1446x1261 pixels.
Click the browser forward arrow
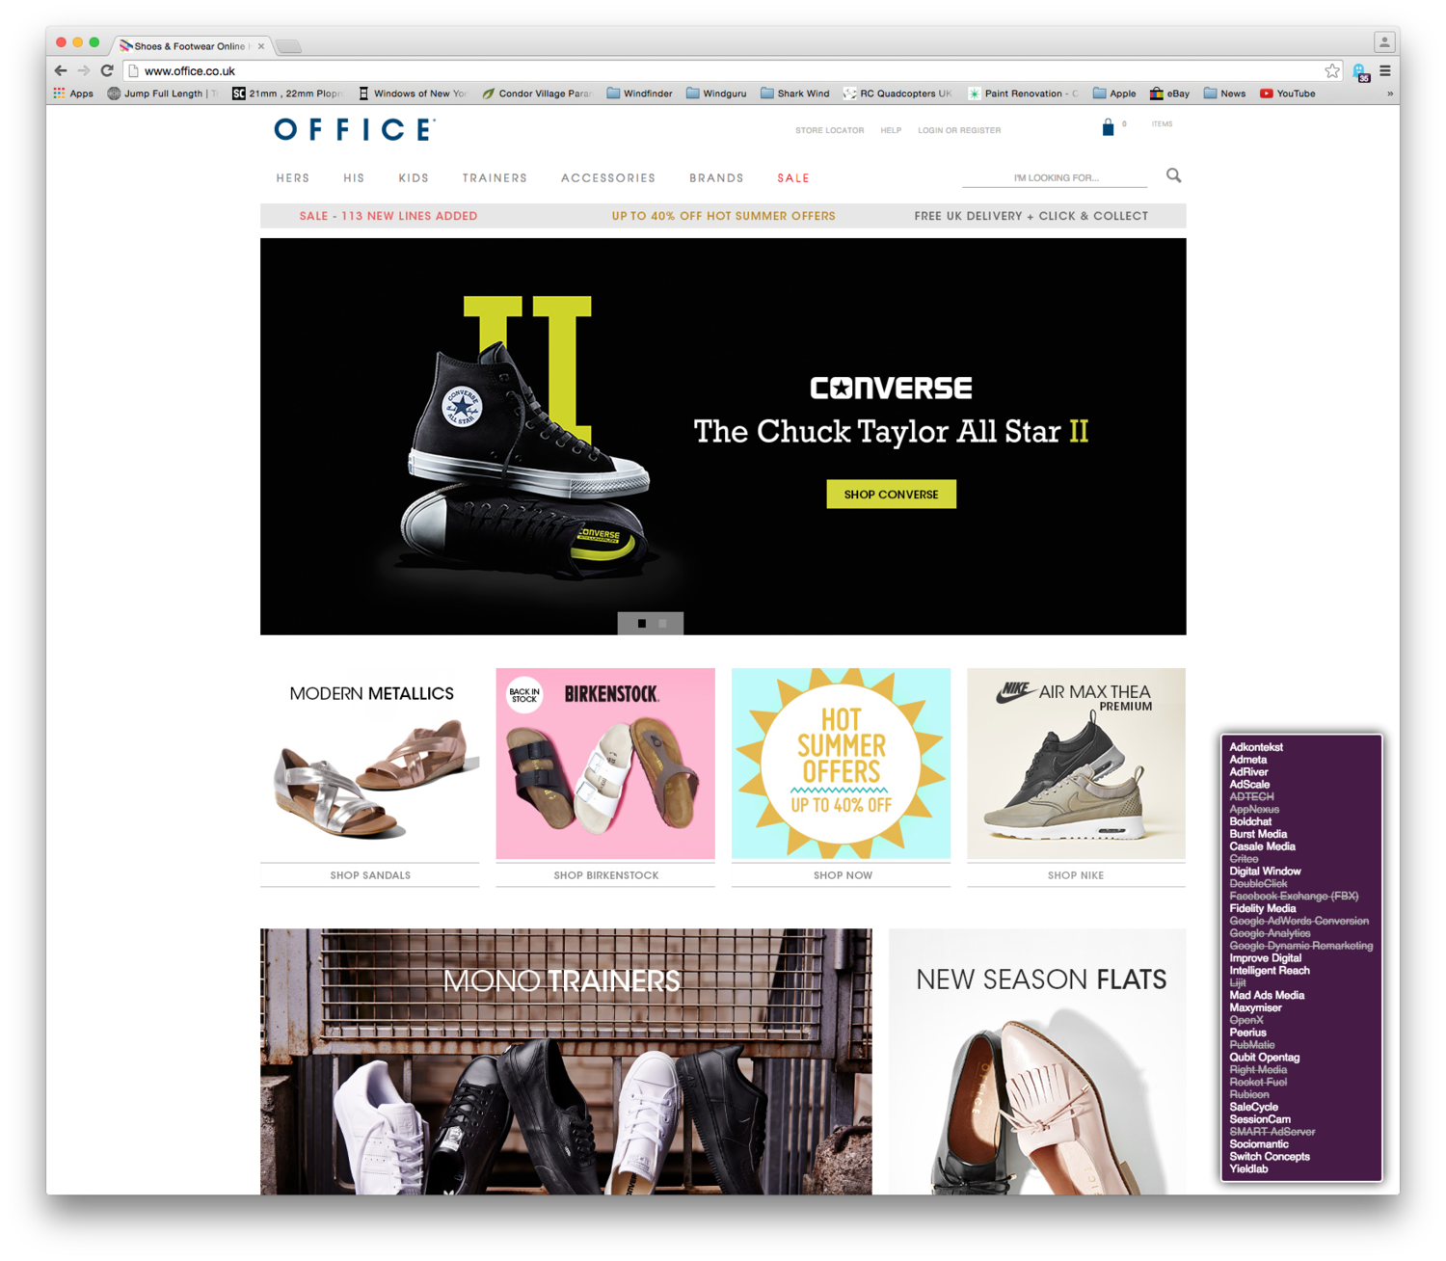tap(84, 70)
